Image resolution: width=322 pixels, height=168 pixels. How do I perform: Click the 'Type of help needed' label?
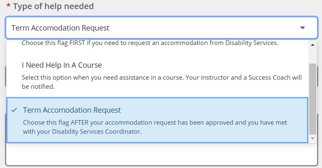(53, 6)
